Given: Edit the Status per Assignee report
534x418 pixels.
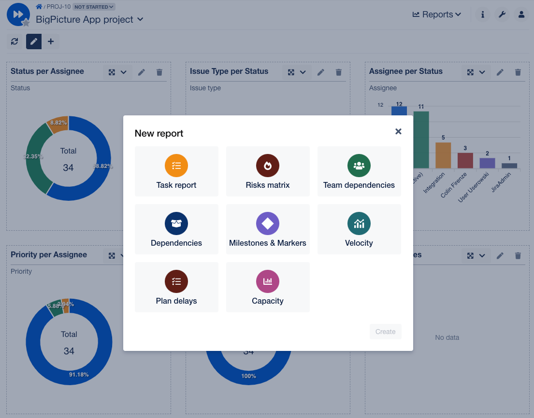Looking at the screenshot, I should point(141,72).
